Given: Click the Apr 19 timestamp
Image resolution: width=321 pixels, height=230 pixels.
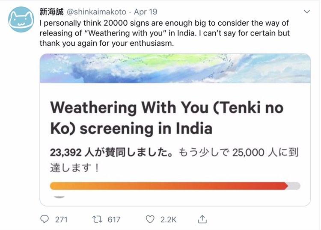Looking at the screenshot, I should coord(146,12).
